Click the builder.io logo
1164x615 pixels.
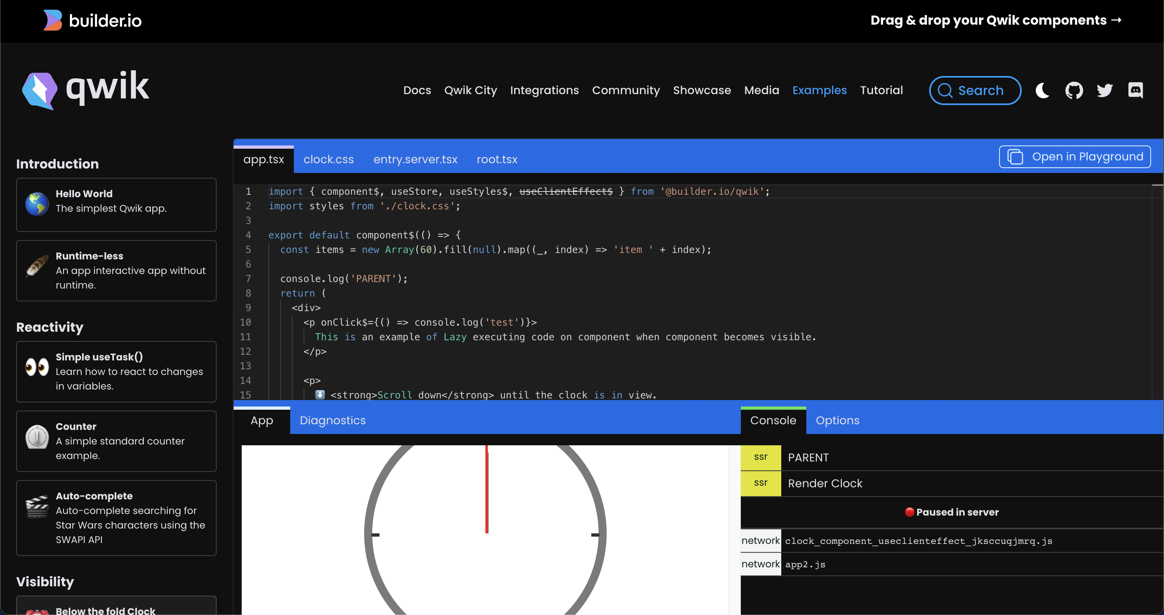[92, 20]
